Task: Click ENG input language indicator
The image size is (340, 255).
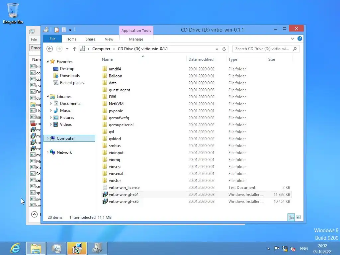Action: [304, 248]
